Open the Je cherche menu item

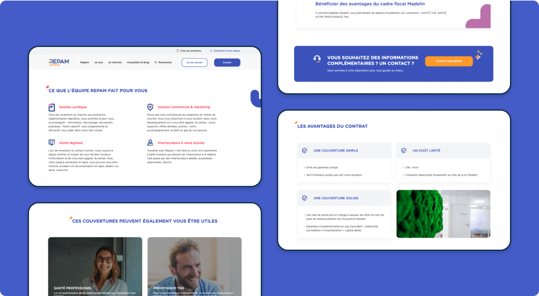(x=115, y=63)
